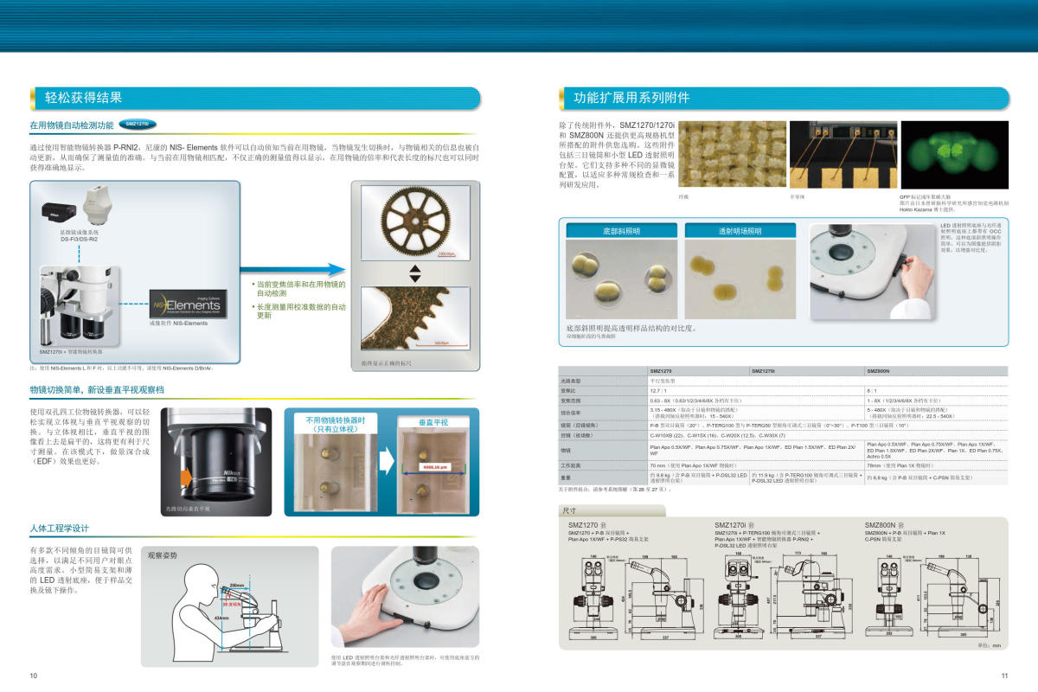
Task: Click the 当前变焦倍率 green bullet text
Action: (300, 289)
